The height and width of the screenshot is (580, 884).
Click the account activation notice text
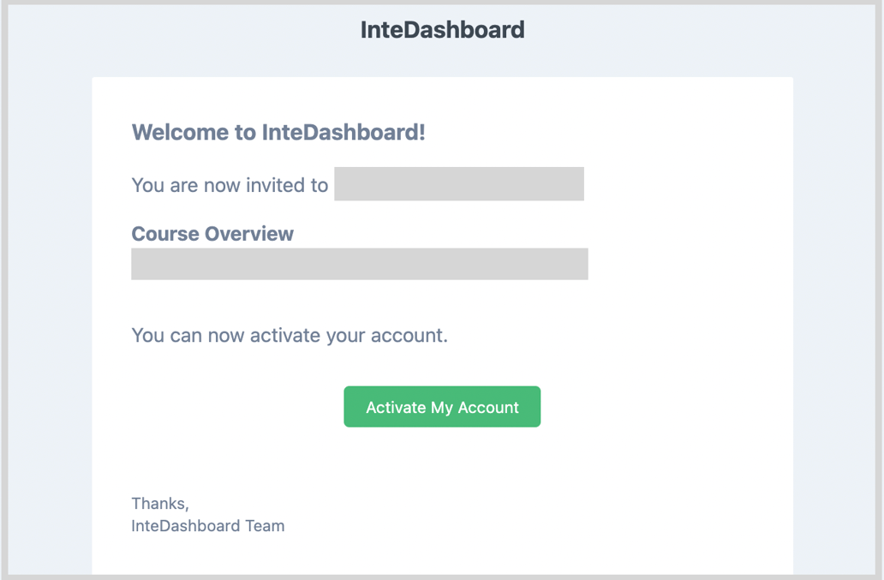click(289, 335)
